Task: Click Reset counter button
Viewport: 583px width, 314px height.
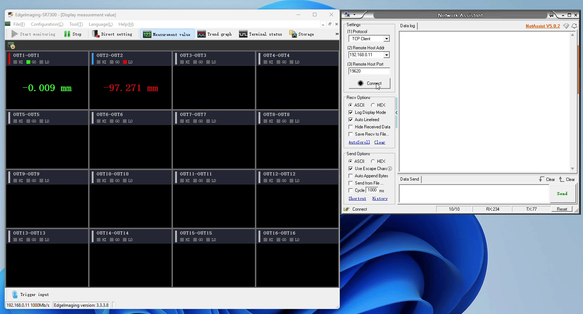Action: [562, 209]
